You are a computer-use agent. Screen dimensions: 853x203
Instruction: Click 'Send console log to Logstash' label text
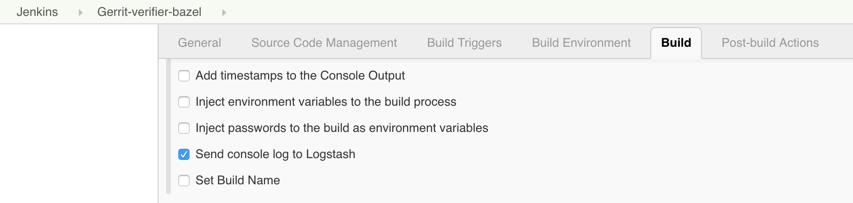click(x=275, y=154)
